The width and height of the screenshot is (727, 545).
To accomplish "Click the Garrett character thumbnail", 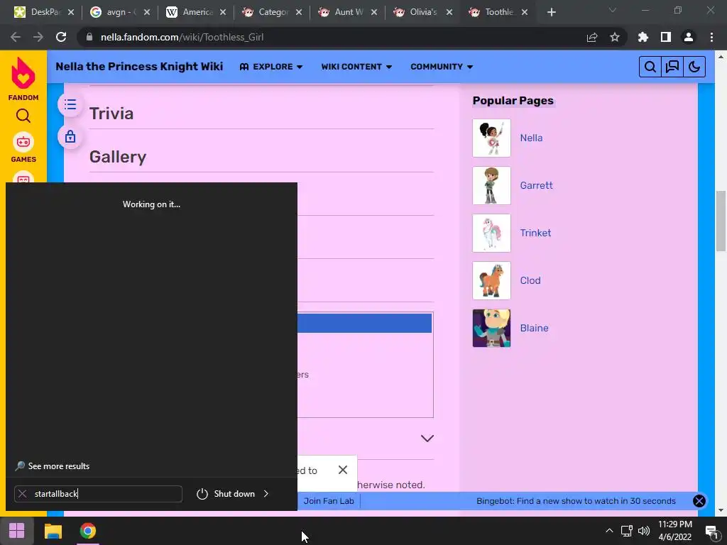I will tap(491, 185).
